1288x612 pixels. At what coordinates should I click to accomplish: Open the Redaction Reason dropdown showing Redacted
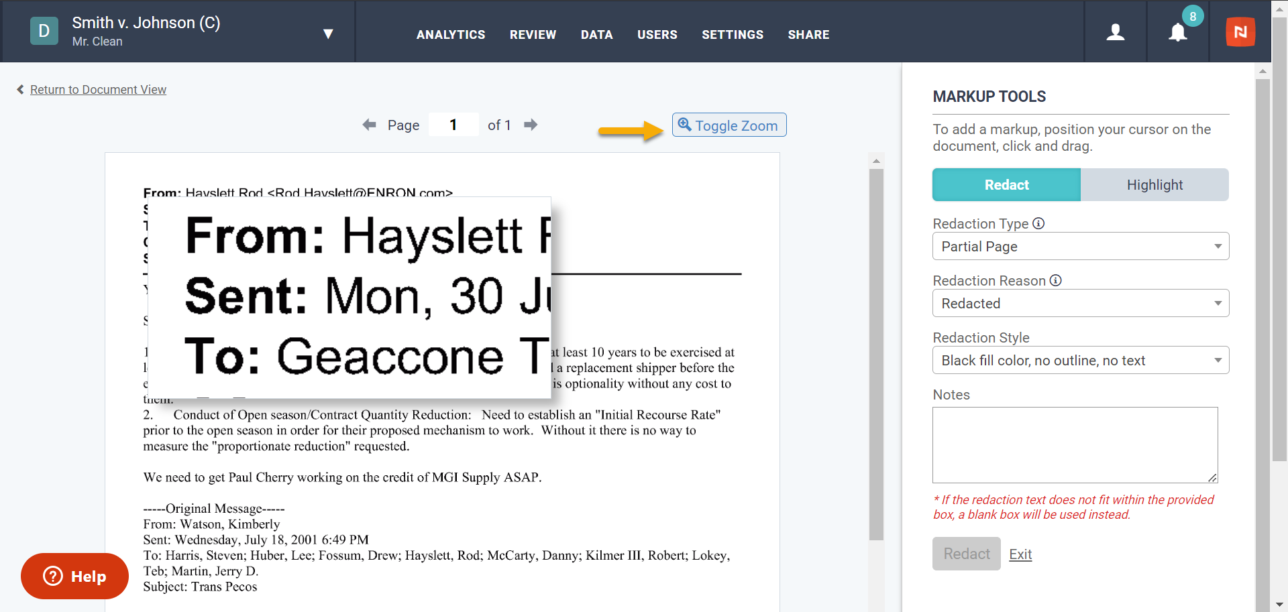tap(1081, 303)
